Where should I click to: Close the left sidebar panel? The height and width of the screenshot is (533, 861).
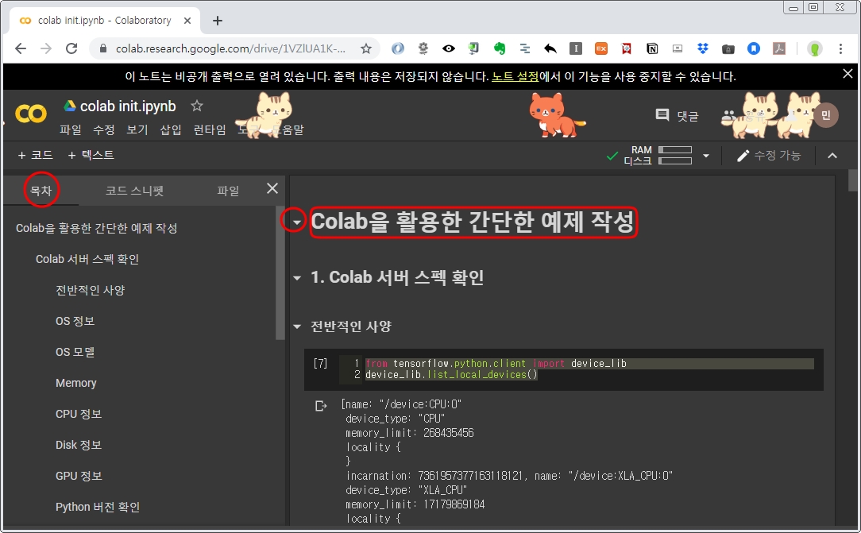coord(272,189)
